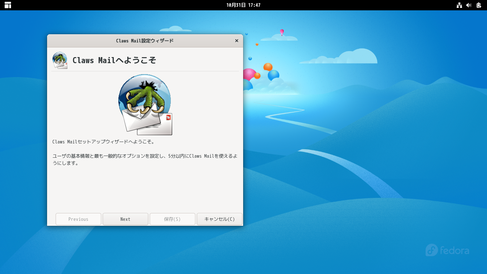Click the battery status icon
The width and height of the screenshot is (487, 274).
pos(479,5)
